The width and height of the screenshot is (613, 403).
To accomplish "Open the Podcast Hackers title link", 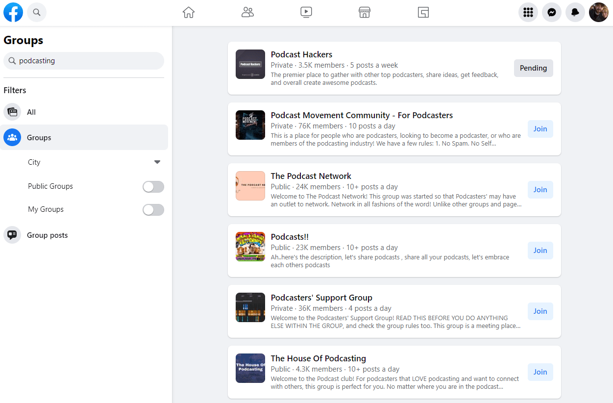I will tap(301, 54).
